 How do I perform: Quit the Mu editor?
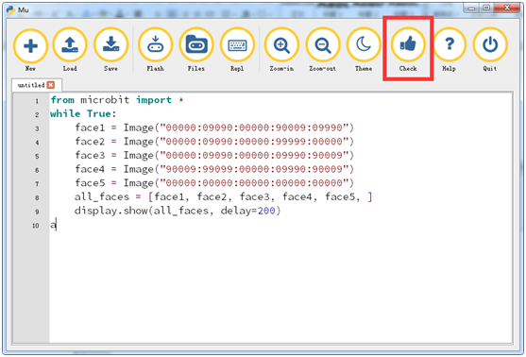click(x=490, y=50)
